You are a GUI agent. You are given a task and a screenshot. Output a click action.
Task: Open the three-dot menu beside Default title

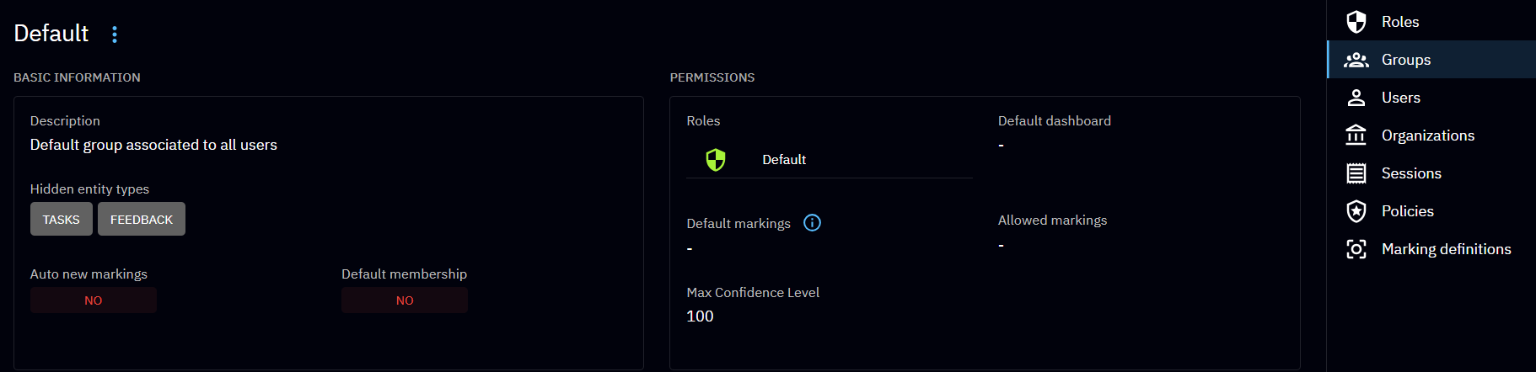(115, 34)
